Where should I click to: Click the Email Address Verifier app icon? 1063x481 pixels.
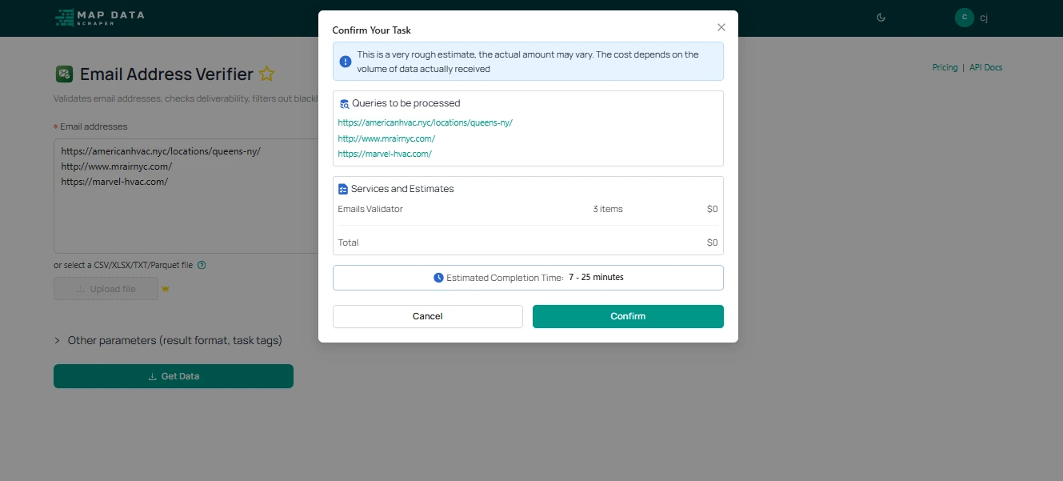pyautogui.click(x=64, y=74)
